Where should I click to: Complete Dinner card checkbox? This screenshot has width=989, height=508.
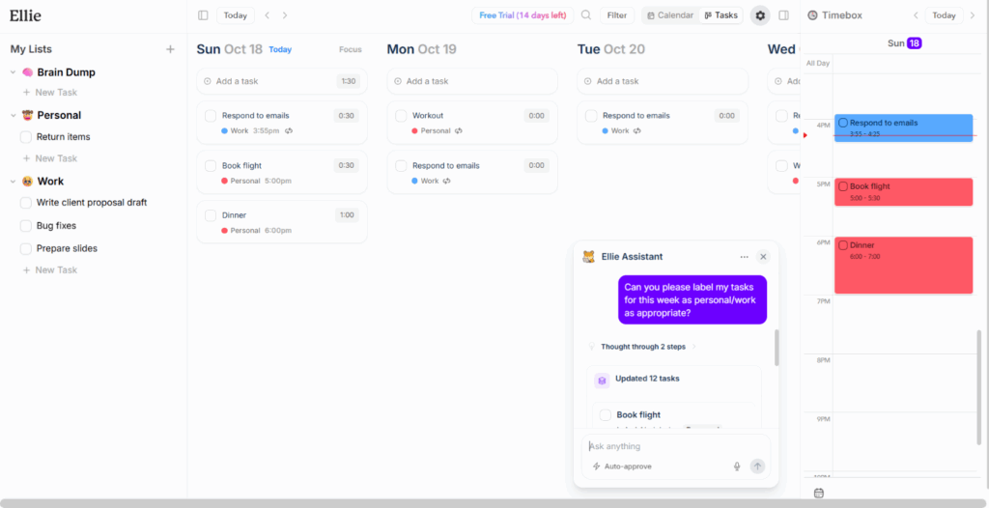tap(211, 215)
